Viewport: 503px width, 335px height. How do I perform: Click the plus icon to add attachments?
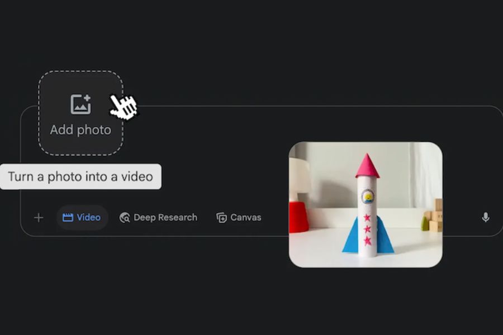coord(39,218)
